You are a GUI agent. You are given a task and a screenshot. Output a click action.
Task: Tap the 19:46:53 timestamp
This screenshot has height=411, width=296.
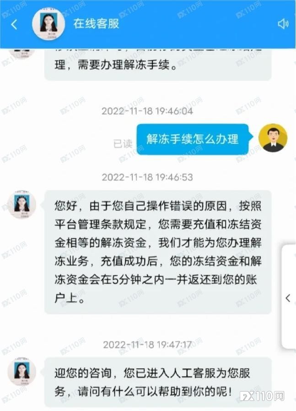point(147,177)
